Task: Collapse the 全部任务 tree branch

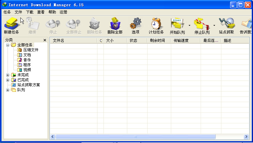Action: (8, 45)
